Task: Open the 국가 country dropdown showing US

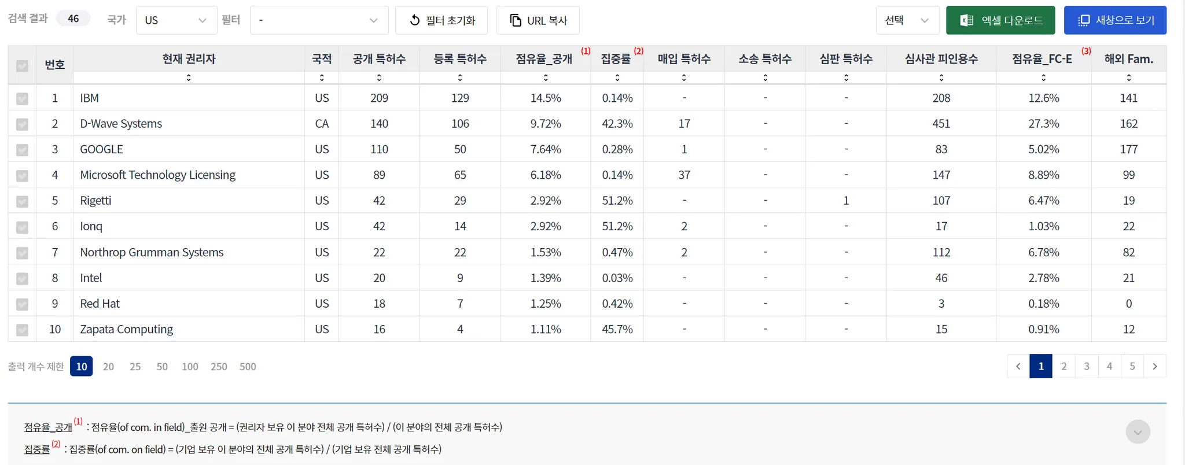Action: click(x=176, y=20)
